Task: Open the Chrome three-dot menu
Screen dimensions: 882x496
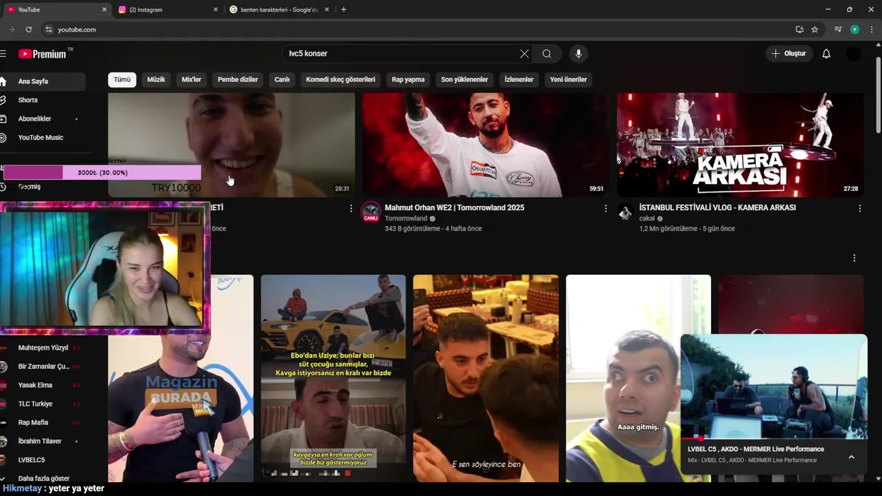Action: [872, 30]
